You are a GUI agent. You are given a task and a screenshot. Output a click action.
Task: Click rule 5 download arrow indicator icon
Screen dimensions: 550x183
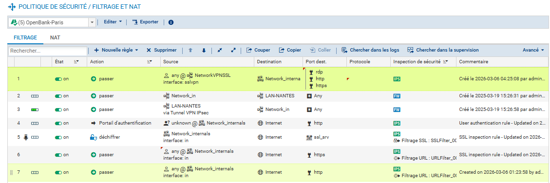pos(26,137)
